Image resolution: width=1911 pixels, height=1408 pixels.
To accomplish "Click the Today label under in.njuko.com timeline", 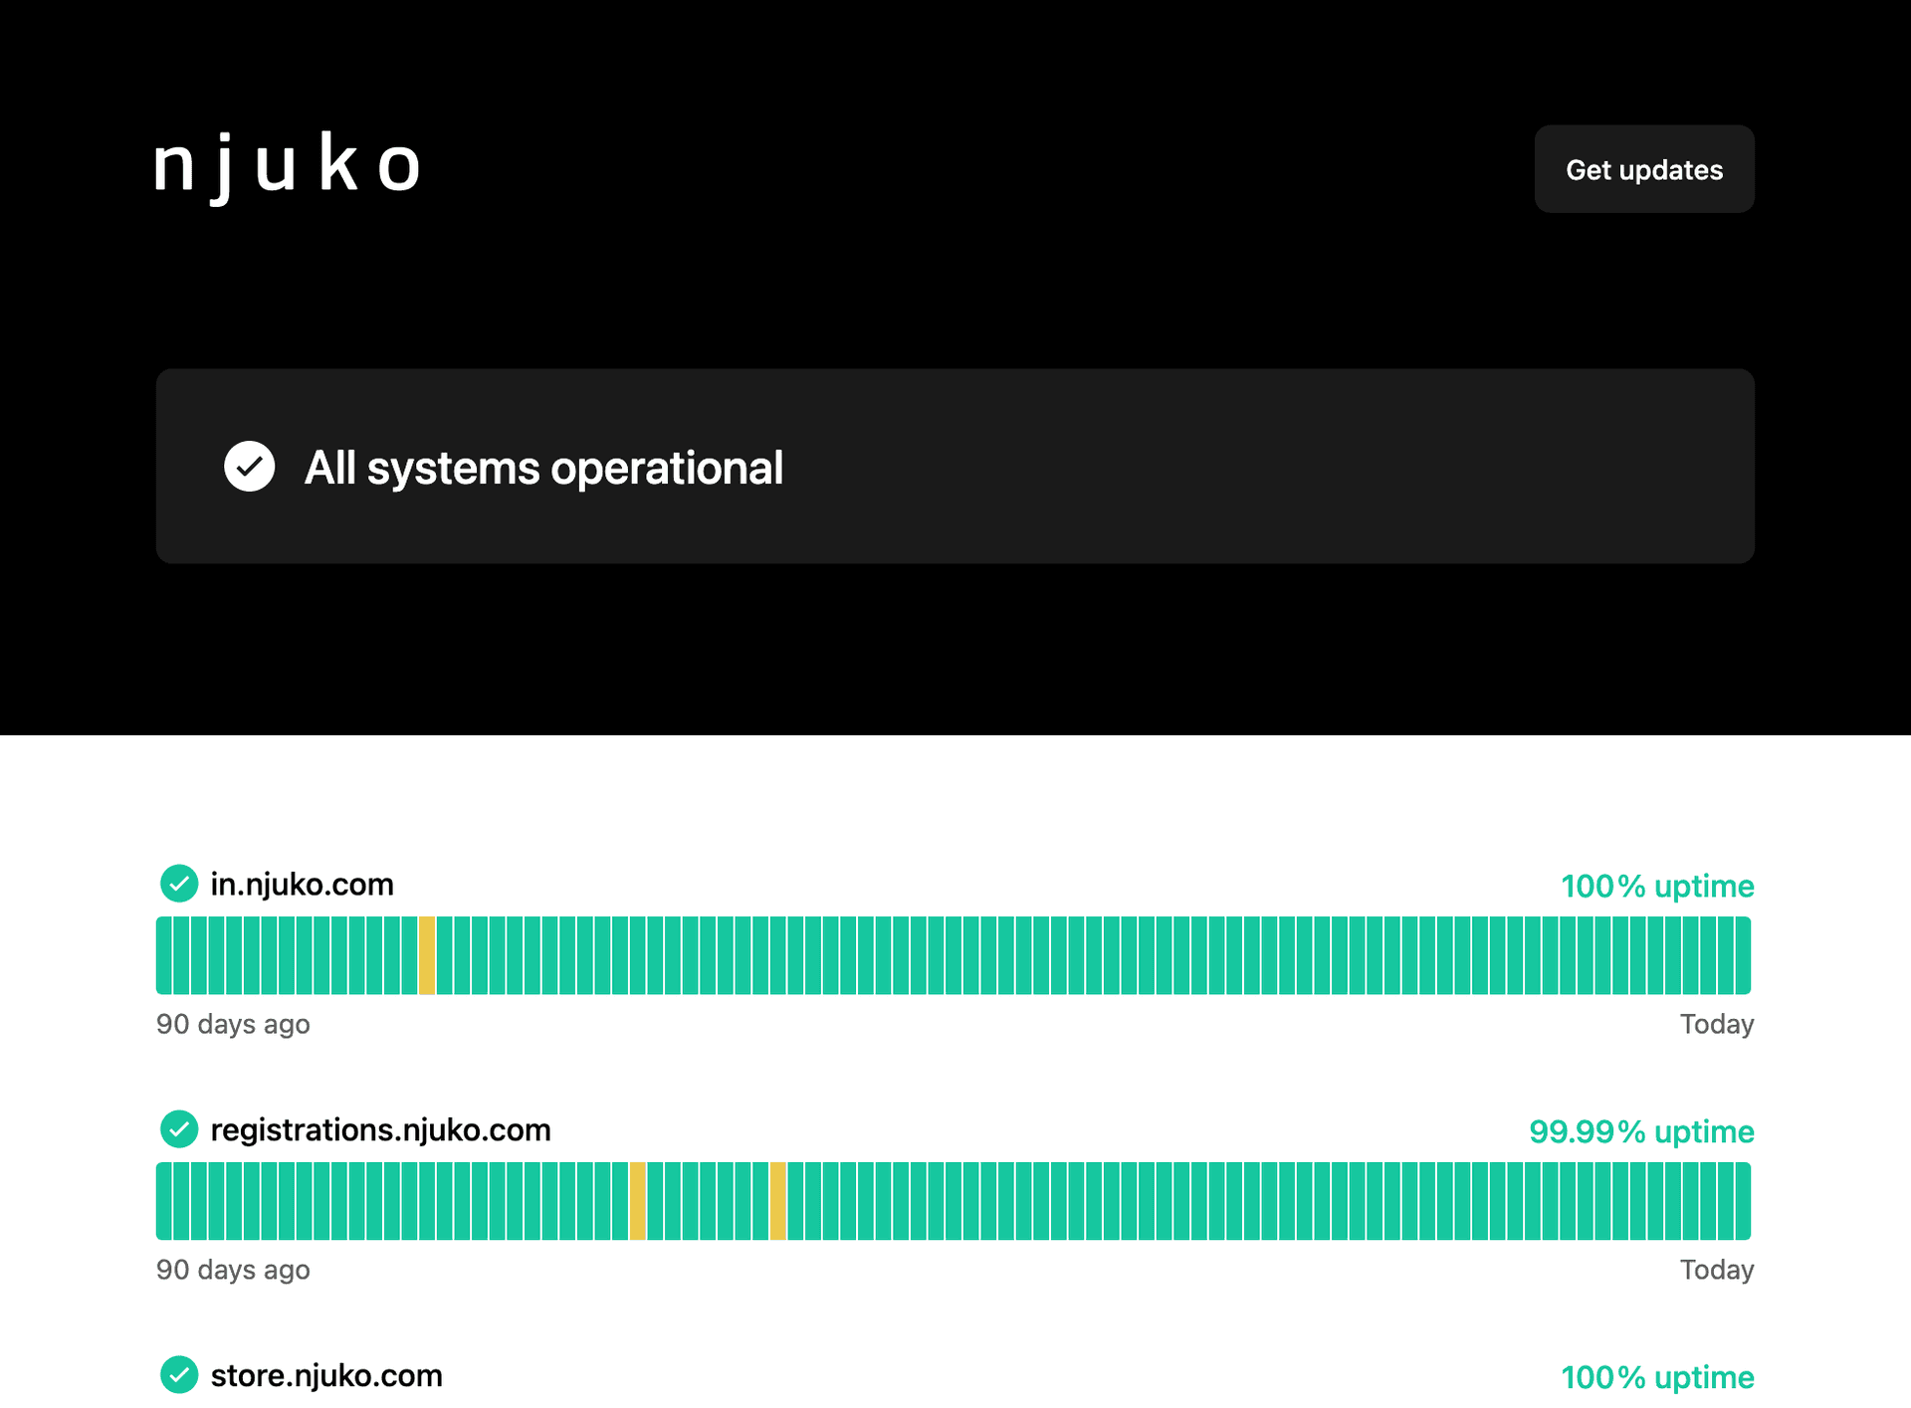I will pos(1717,1024).
